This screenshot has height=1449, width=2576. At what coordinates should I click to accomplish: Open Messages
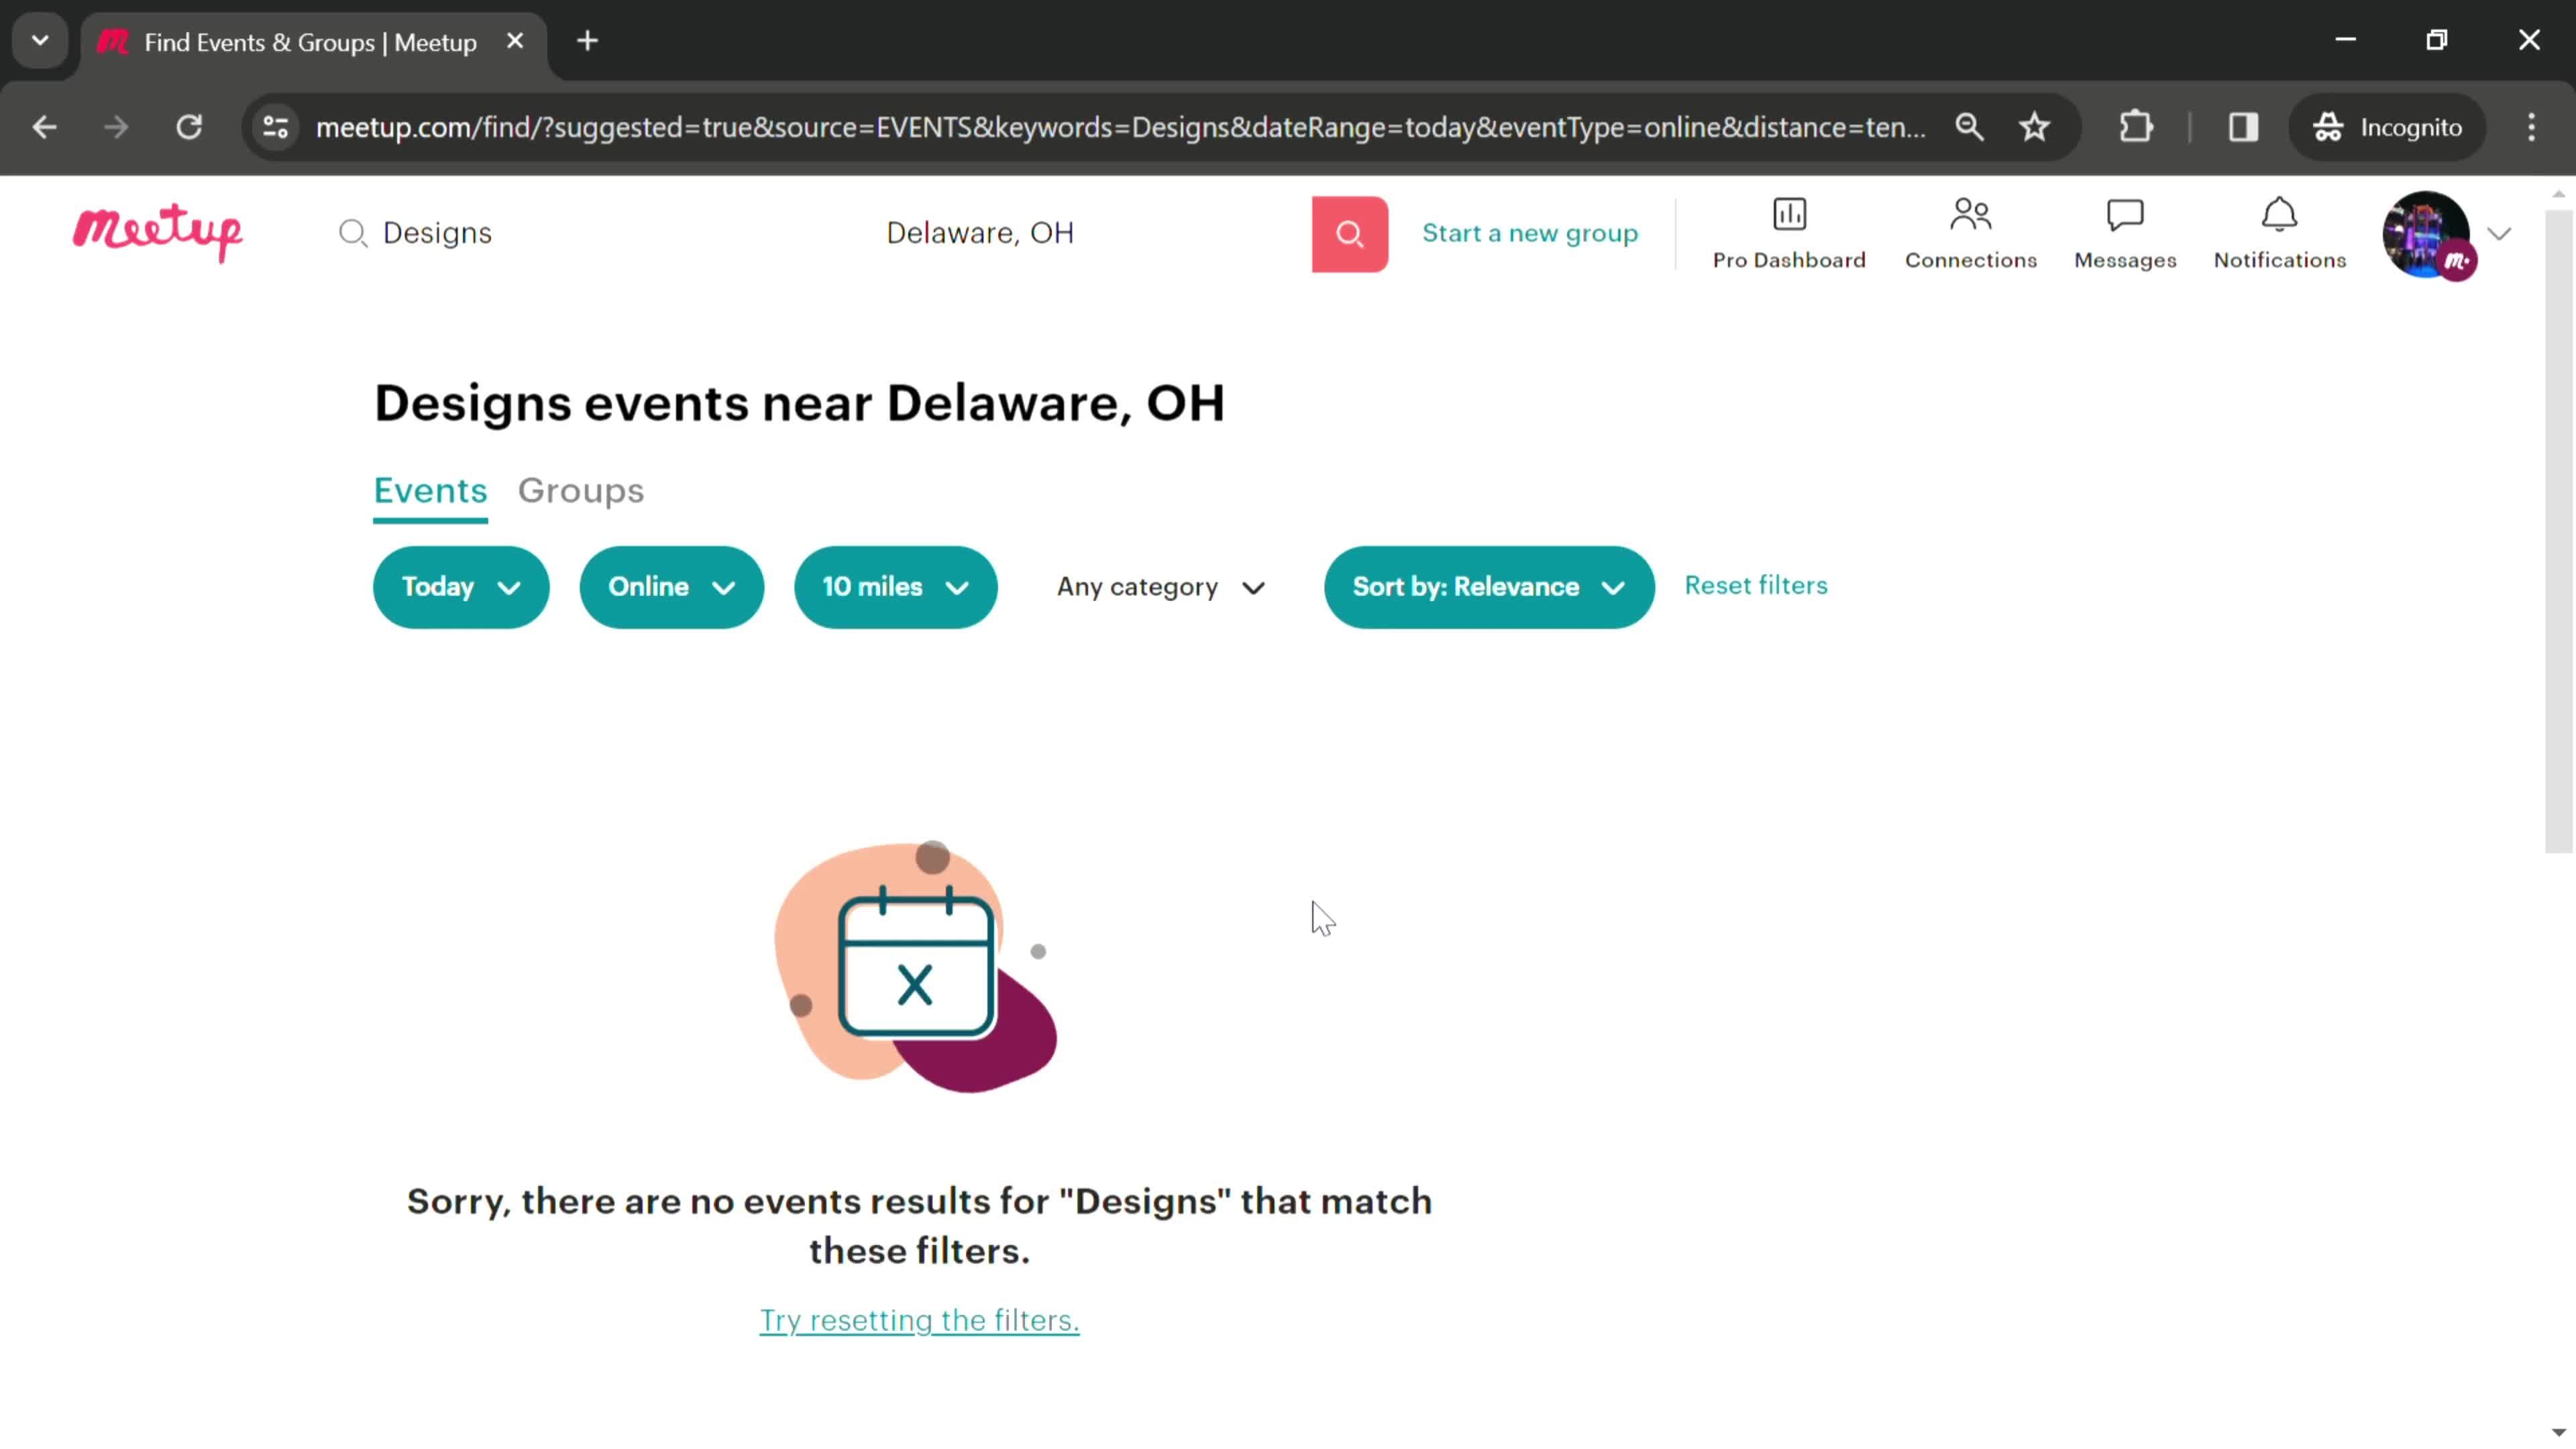[2125, 234]
